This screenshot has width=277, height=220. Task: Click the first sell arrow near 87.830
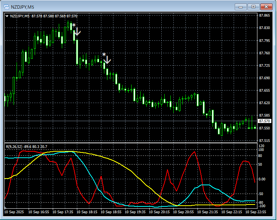[x=77, y=32]
